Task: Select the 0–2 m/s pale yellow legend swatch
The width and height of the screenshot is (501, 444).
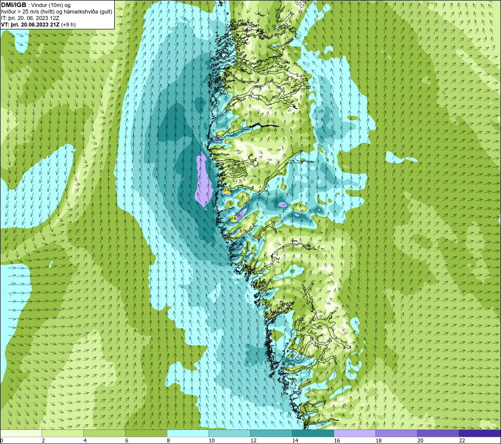Action: pos(21,433)
